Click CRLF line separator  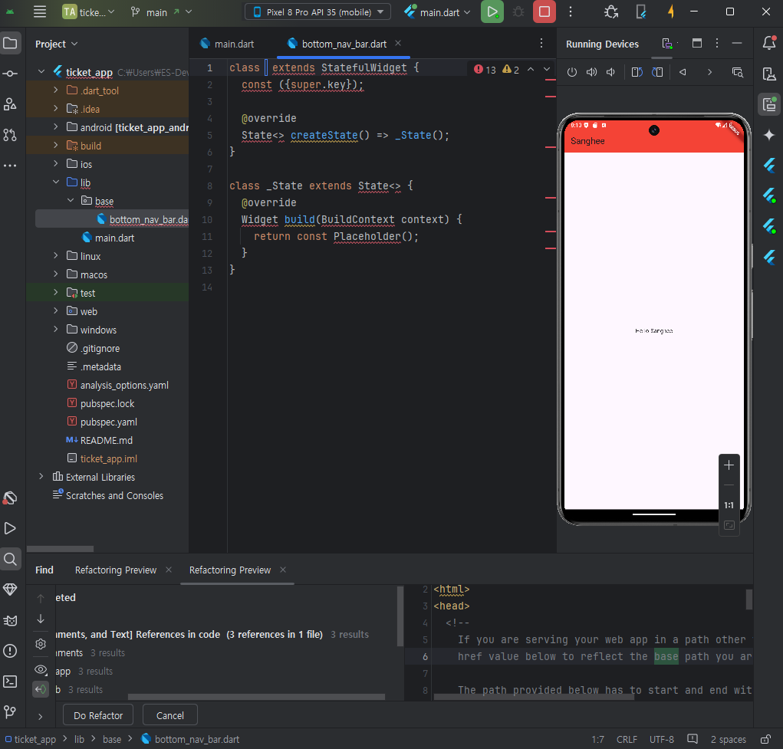(627, 739)
